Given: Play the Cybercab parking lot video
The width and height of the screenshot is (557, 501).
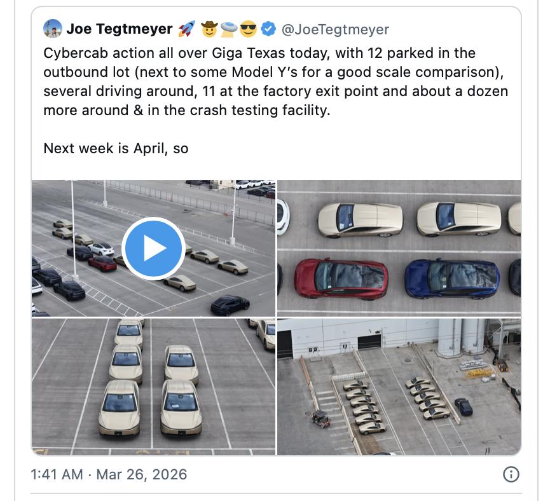Looking at the screenshot, I should (x=153, y=249).
